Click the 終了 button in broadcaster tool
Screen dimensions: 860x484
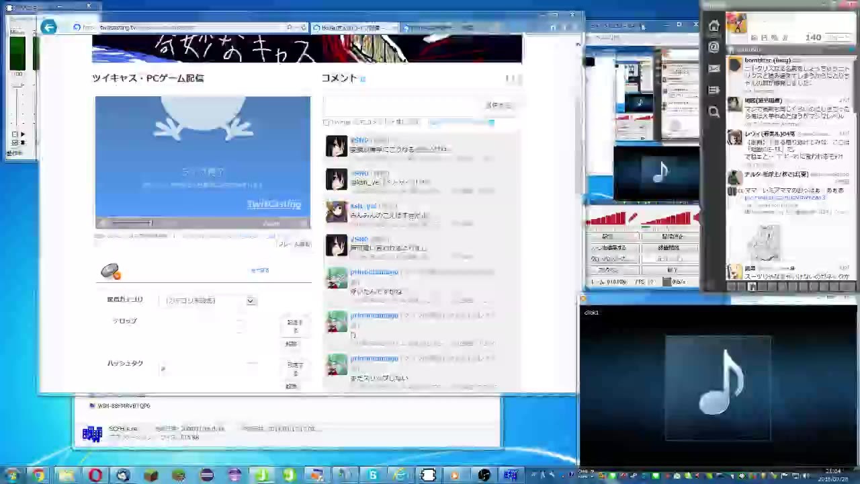click(672, 270)
